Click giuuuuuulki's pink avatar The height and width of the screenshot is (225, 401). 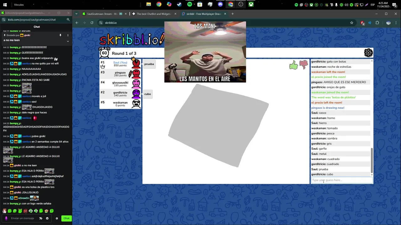[136, 84]
